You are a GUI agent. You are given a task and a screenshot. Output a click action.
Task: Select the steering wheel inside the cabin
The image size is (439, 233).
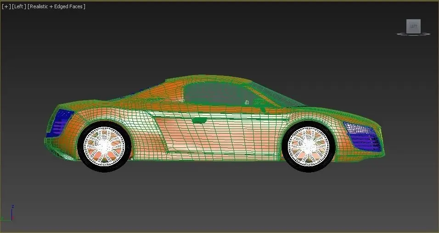click(247, 103)
